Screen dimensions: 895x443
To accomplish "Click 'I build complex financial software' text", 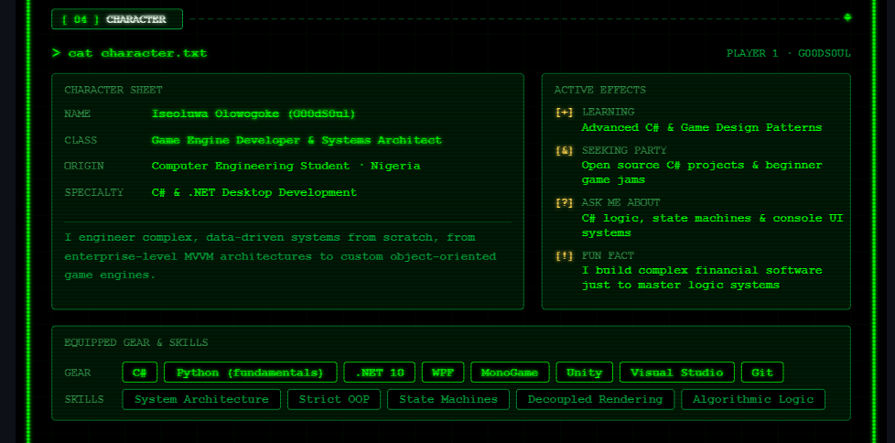I will (x=702, y=271).
